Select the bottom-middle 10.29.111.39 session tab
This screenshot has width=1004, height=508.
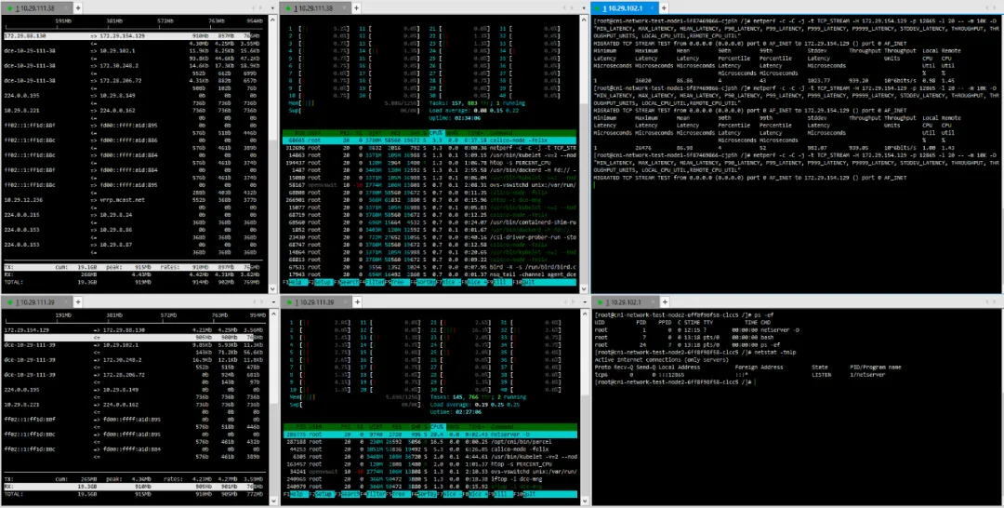pos(316,301)
